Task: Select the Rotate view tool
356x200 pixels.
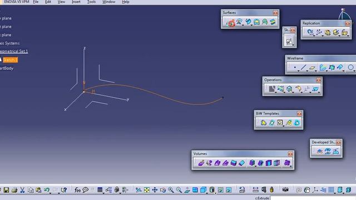Action: tap(163, 190)
